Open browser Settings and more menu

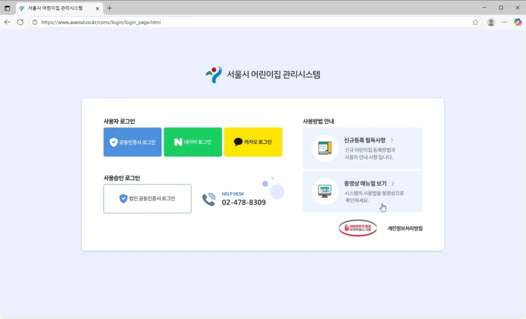click(504, 22)
